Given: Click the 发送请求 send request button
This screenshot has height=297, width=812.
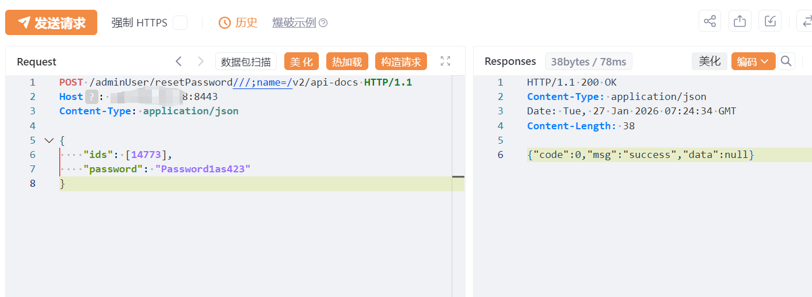Looking at the screenshot, I should (x=51, y=22).
